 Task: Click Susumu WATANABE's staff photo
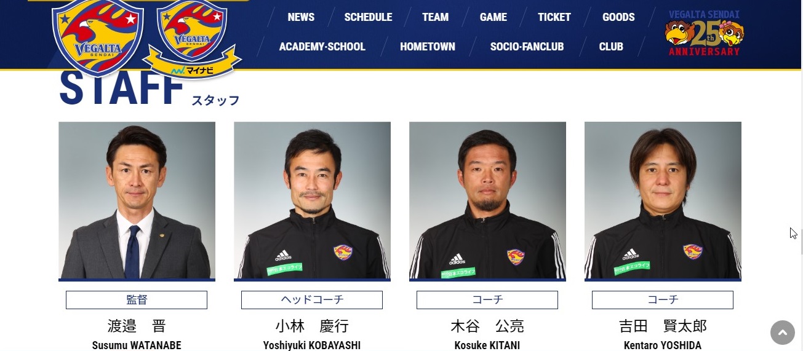(137, 200)
